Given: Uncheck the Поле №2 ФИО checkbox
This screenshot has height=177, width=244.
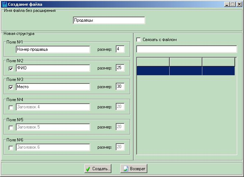Looking at the screenshot, I should [x=11, y=69].
